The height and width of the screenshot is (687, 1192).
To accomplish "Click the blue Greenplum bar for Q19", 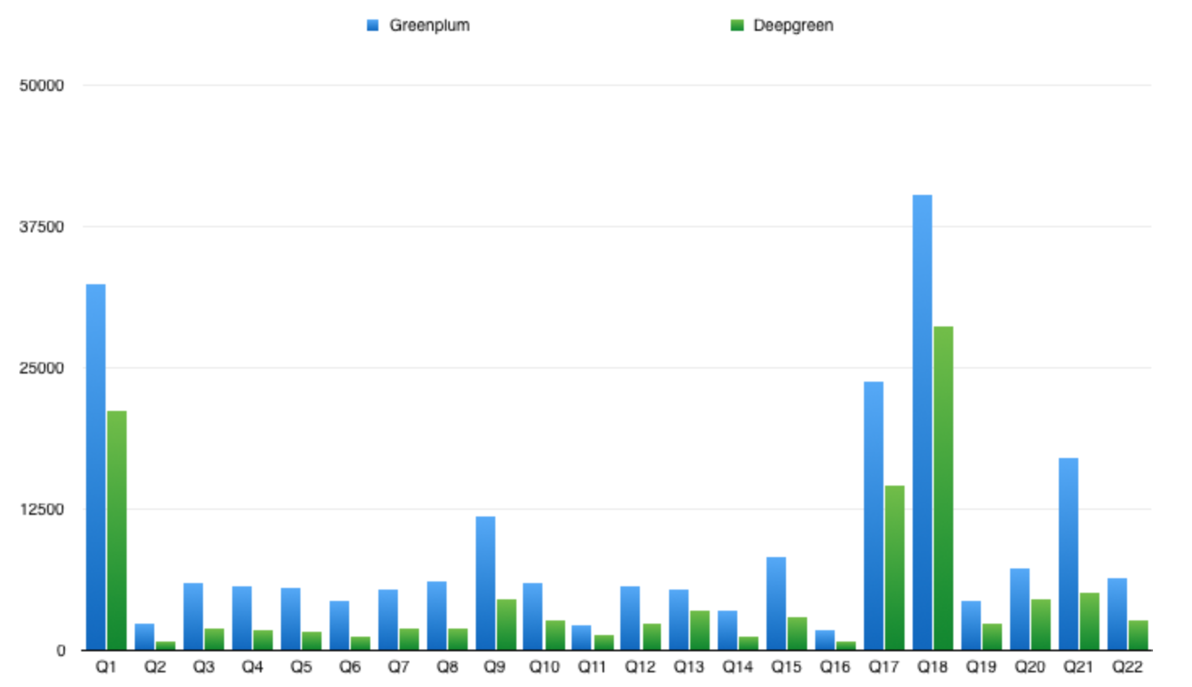I will coord(971,625).
